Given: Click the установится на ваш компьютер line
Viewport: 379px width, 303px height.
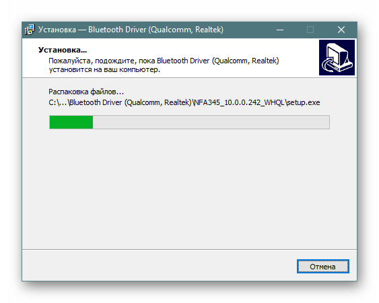Looking at the screenshot, I should pyautogui.click(x=104, y=69).
